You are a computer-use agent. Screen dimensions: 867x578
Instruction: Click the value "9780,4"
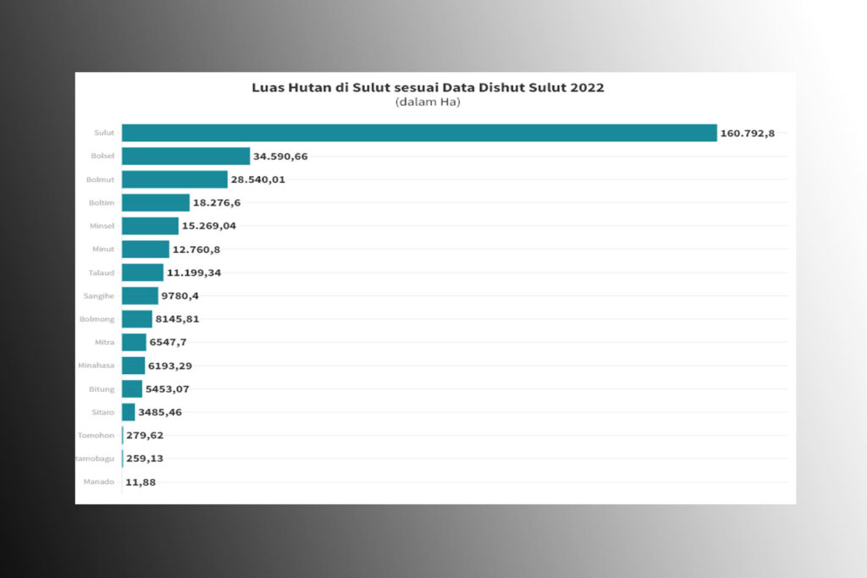click(x=180, y=296)
